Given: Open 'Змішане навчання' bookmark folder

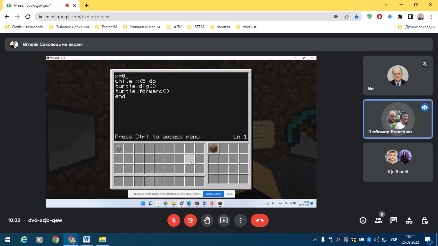Looking at the screenshot, I should (69, 27).
